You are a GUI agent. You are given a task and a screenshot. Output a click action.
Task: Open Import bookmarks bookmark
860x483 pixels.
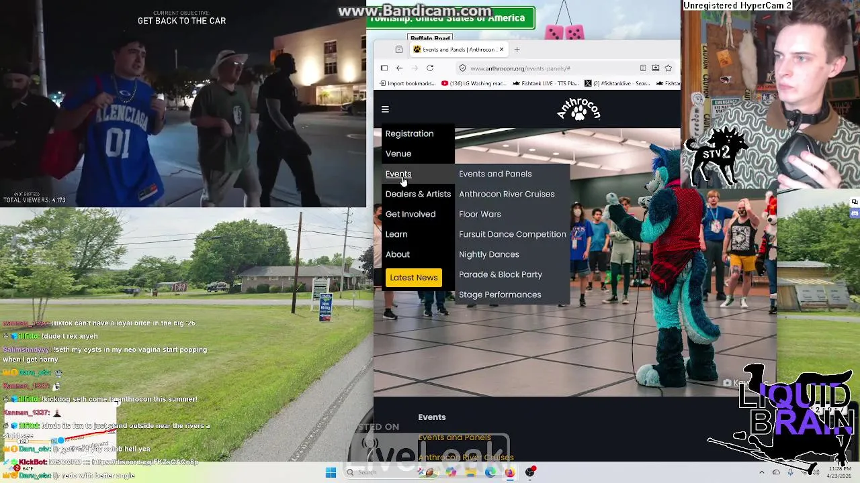(408, 84)
